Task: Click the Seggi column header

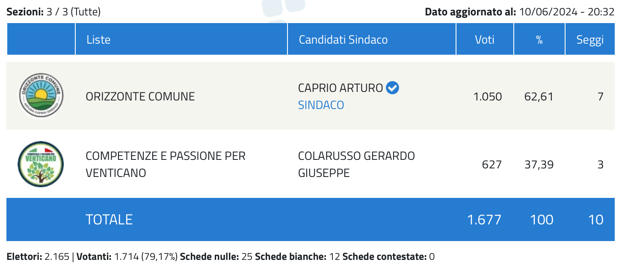Action: [590, 39]
